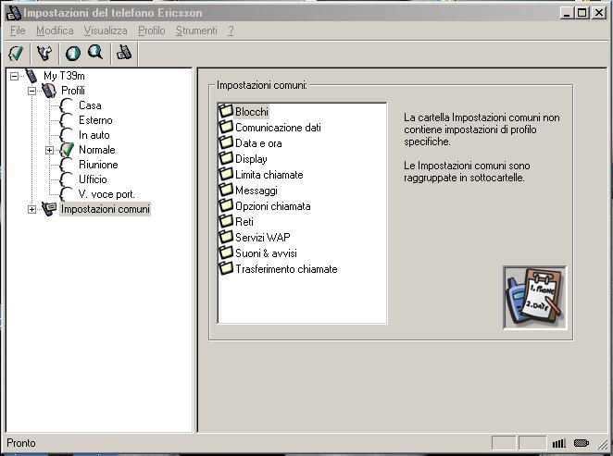The image size is (613, 456).
Task: Open the Visualizza menu
Action: point(106,31)
